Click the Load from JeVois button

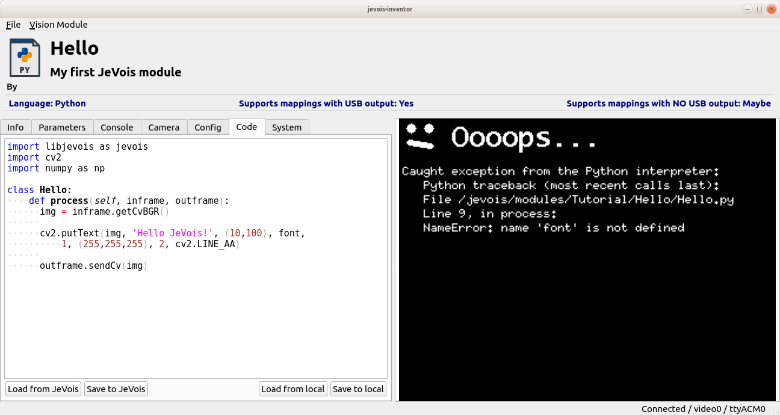[x=43, y=389]
